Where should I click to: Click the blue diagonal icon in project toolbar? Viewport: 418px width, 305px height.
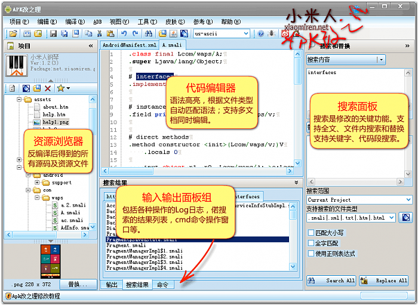coord(26,88)
